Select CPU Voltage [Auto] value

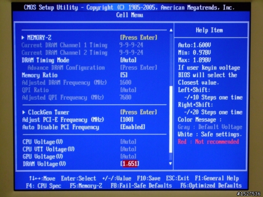pyautogui.click(x=128, y=142)
